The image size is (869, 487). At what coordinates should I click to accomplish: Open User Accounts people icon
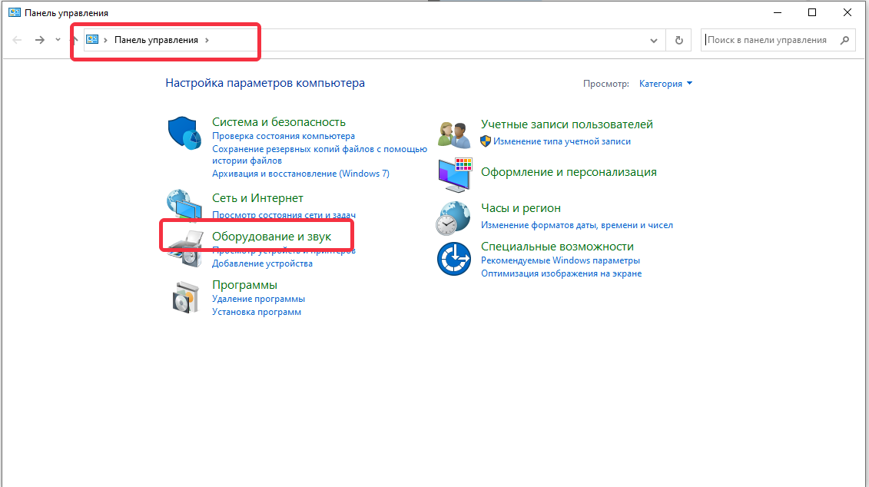(x=454, y=134)
